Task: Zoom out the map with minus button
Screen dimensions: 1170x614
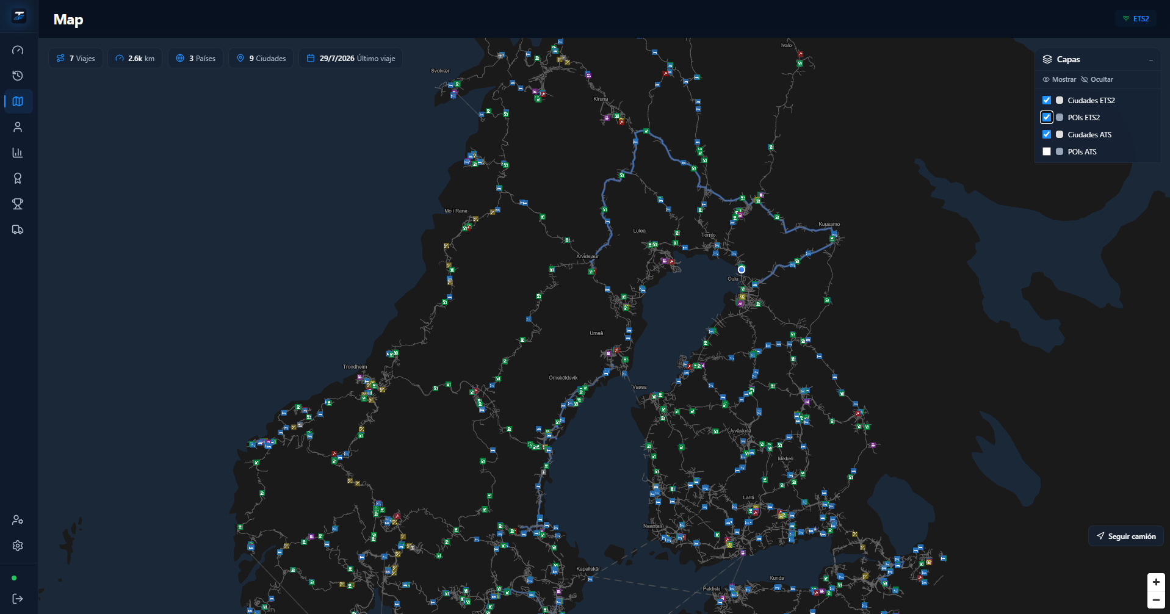Action: pyautogui.click(x=1156, y=600)
